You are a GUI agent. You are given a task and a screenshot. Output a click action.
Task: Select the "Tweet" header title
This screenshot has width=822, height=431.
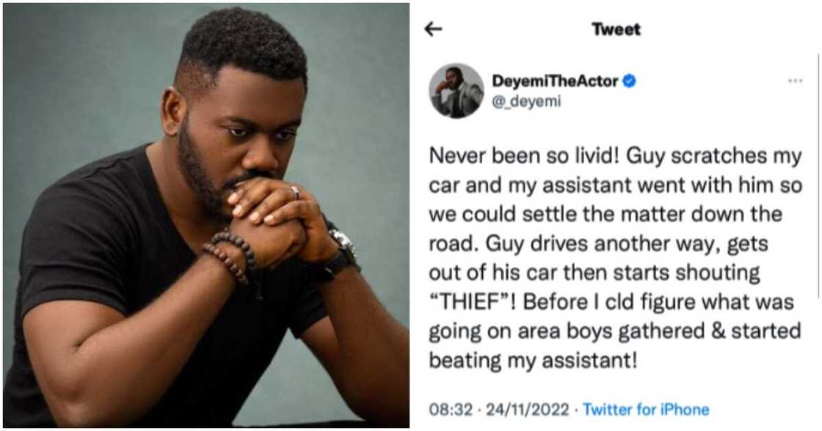tap(616, 29)
